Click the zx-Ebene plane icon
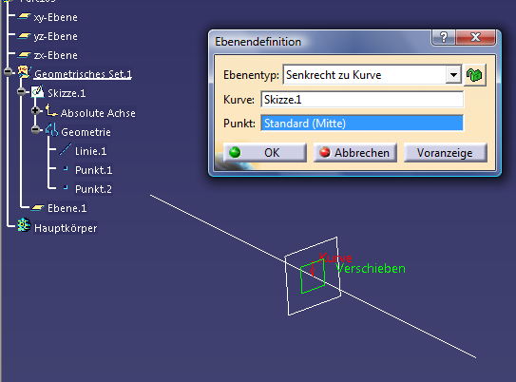 click(24, 54)
